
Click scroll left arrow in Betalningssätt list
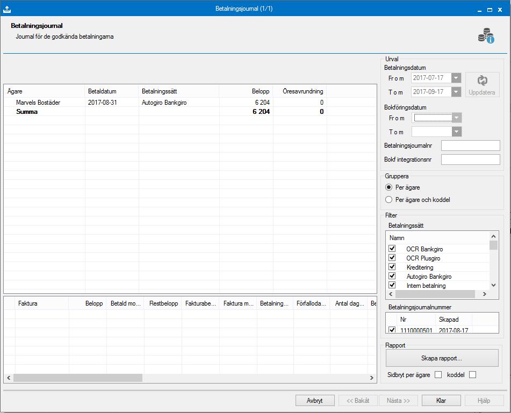tap(391, 294)
